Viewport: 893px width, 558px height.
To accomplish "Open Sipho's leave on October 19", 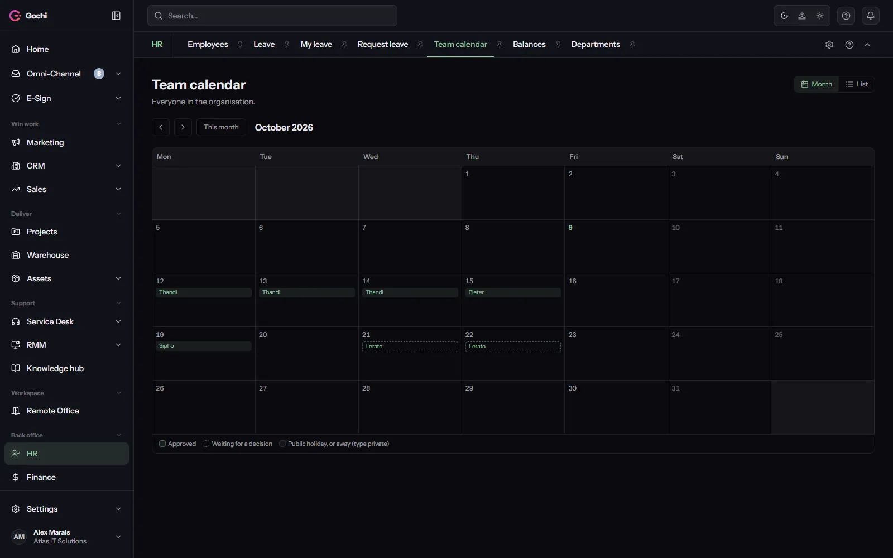I will point(204,346).
